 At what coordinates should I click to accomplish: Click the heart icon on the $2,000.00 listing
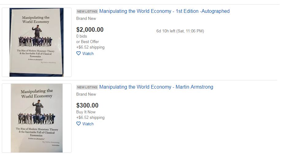(x=79, y=53)
